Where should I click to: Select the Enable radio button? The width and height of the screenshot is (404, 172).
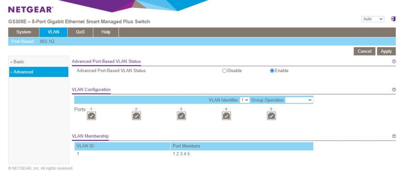(x=272, y=71)
